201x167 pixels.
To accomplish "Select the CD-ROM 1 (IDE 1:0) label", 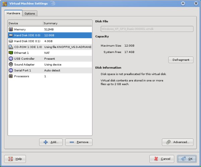I will (x=28, y=47).
